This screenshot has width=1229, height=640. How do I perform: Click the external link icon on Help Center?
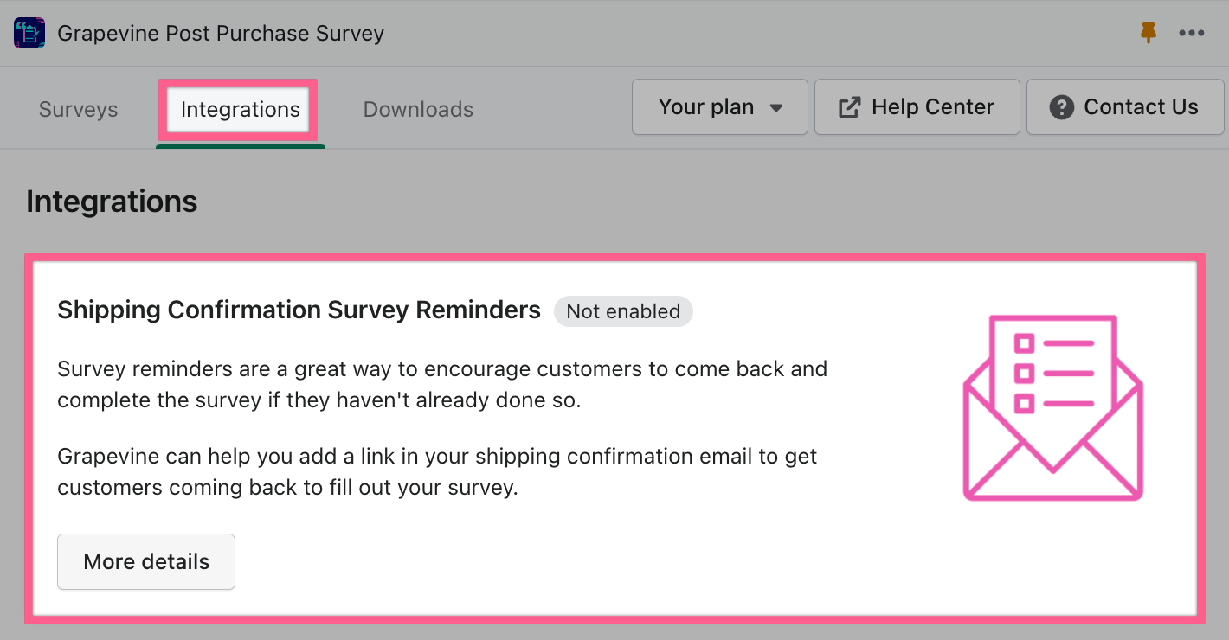[x=850, y=107]
